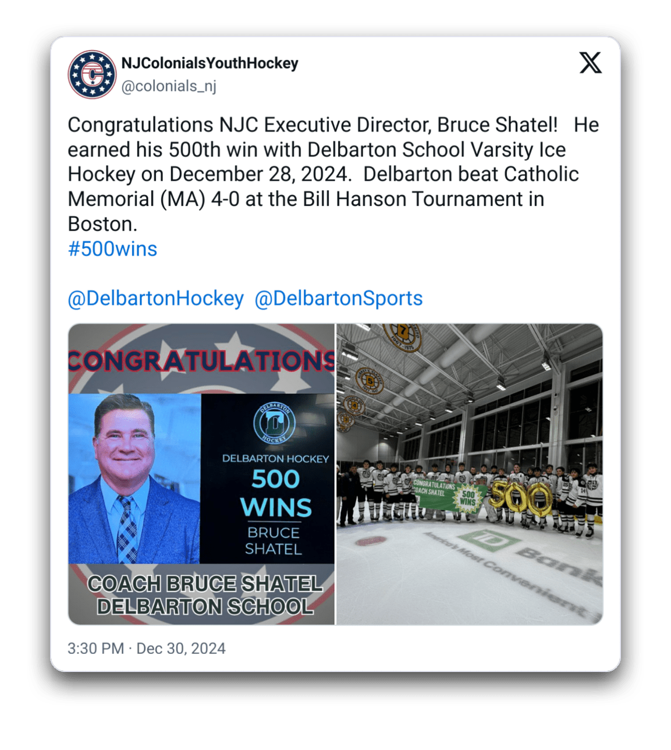Click the Coach Bruce Shatel Delbarton School caption
This screenshot has height=750, width=671.
(204, 595)
